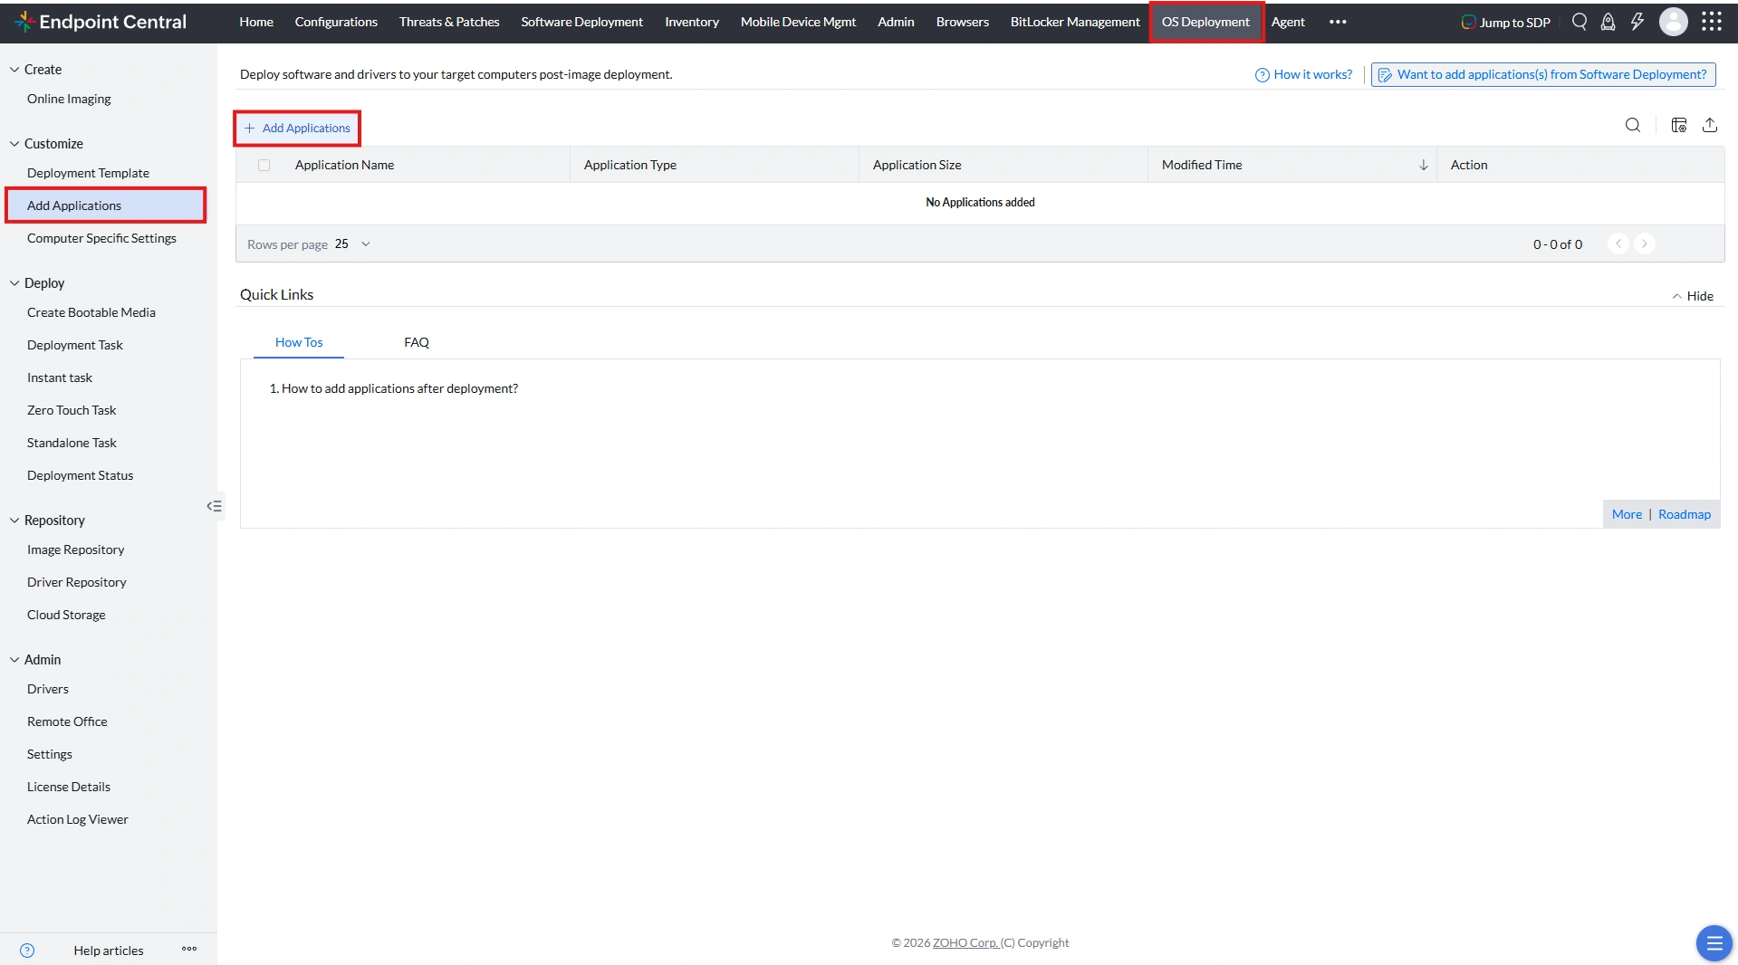Viewport: 1738px width, 965px height.
Task: Open the Browsers tab
Action: click(963, 22)
